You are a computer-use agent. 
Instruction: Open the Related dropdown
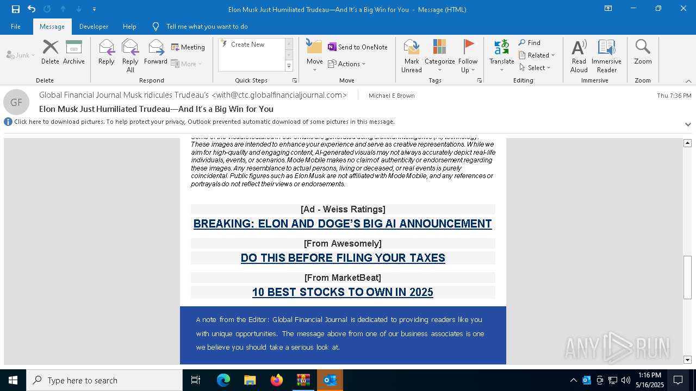coord(537,55)
